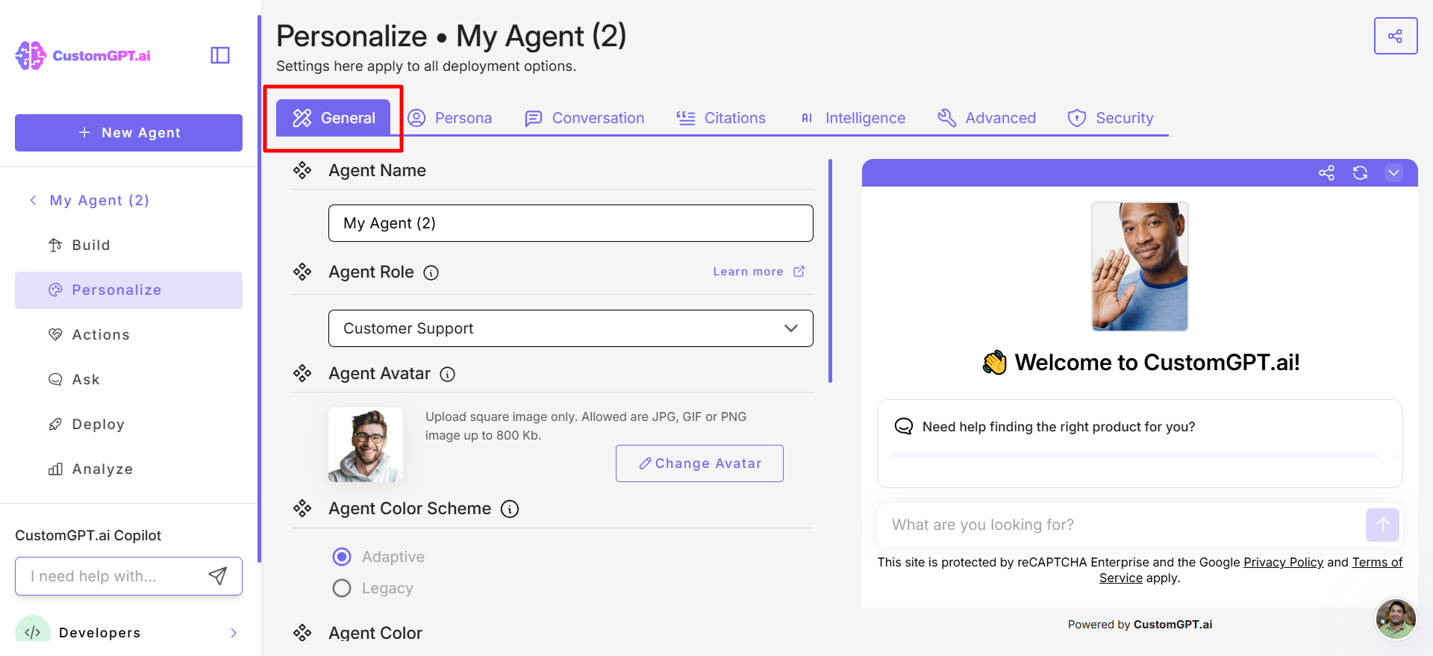
Task: Open the Citations tab
Action: (x=721, y=118)
